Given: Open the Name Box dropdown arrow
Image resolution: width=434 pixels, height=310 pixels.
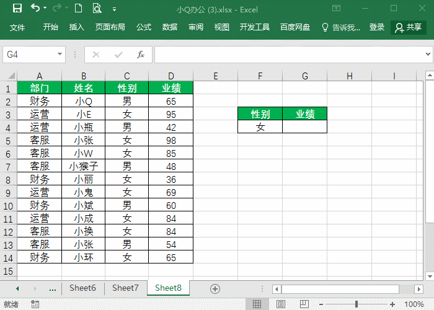Looking at the screenshot, I should tap(60, 55).
